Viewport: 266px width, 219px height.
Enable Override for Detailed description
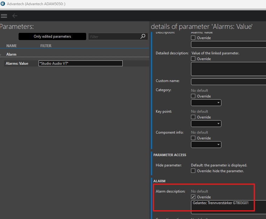tap(193, 59)
